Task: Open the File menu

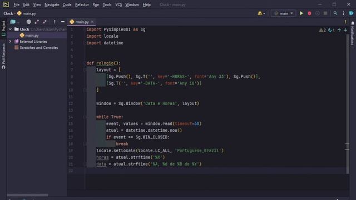Action: click(16, 4)
